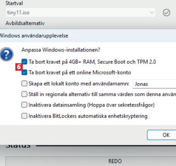Enable Skapa ett lokalt konto checkbox
This screenshot has width=176, height=166.
click(x=24, y=84)
